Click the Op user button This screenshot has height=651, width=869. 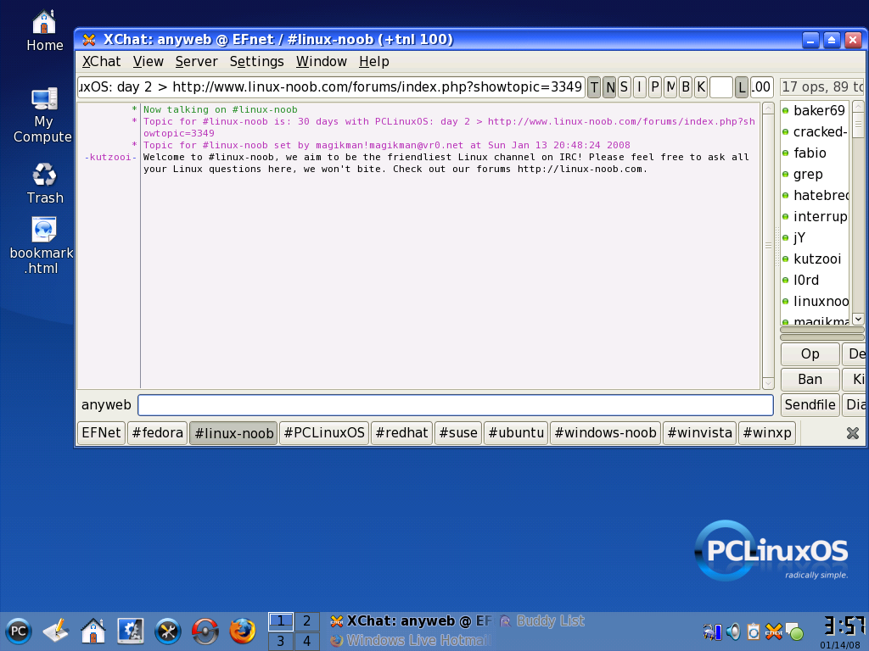[810, 354]
